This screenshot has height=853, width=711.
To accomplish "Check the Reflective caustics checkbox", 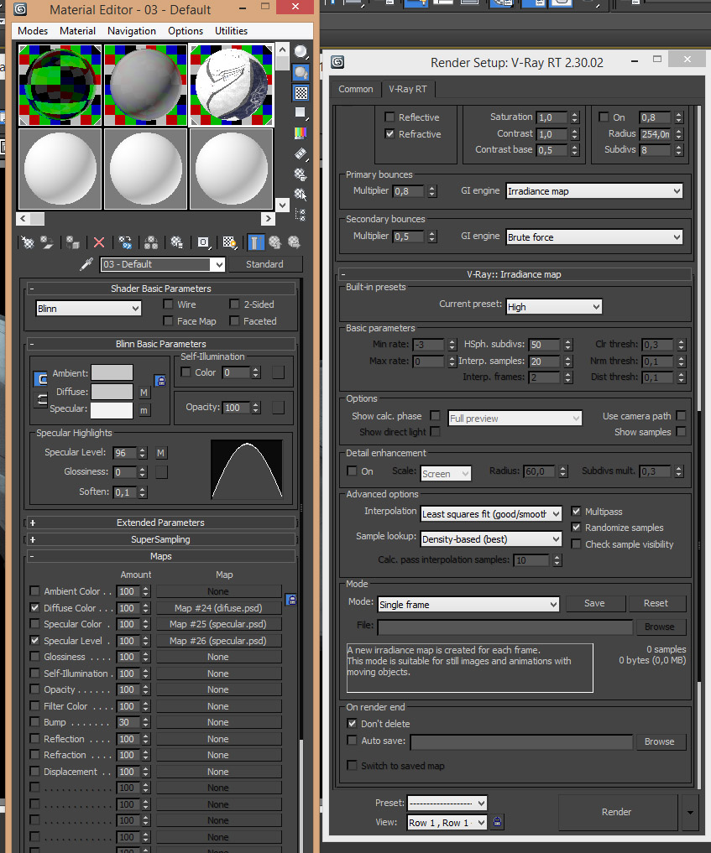I will [389, 117].
